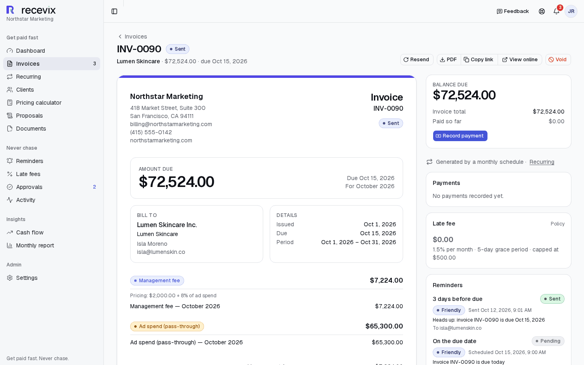The width and height of the screenshot is (584, 365).
Task: Click the Pricing calculator icon in sidebar
Action: coord(10,103)
